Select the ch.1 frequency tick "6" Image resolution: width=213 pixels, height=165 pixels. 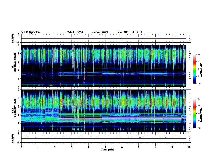tap(19, 62)
